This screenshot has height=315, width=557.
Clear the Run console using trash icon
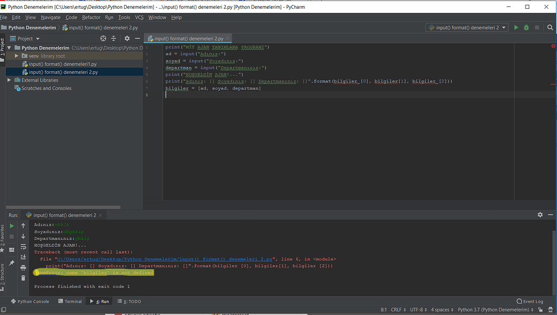23,278
